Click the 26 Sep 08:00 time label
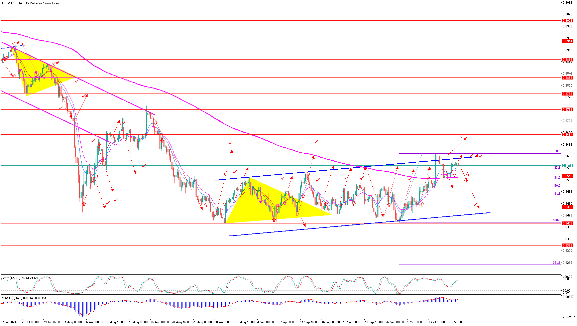This screenshot has height=326, width=577. pos(395,322)
